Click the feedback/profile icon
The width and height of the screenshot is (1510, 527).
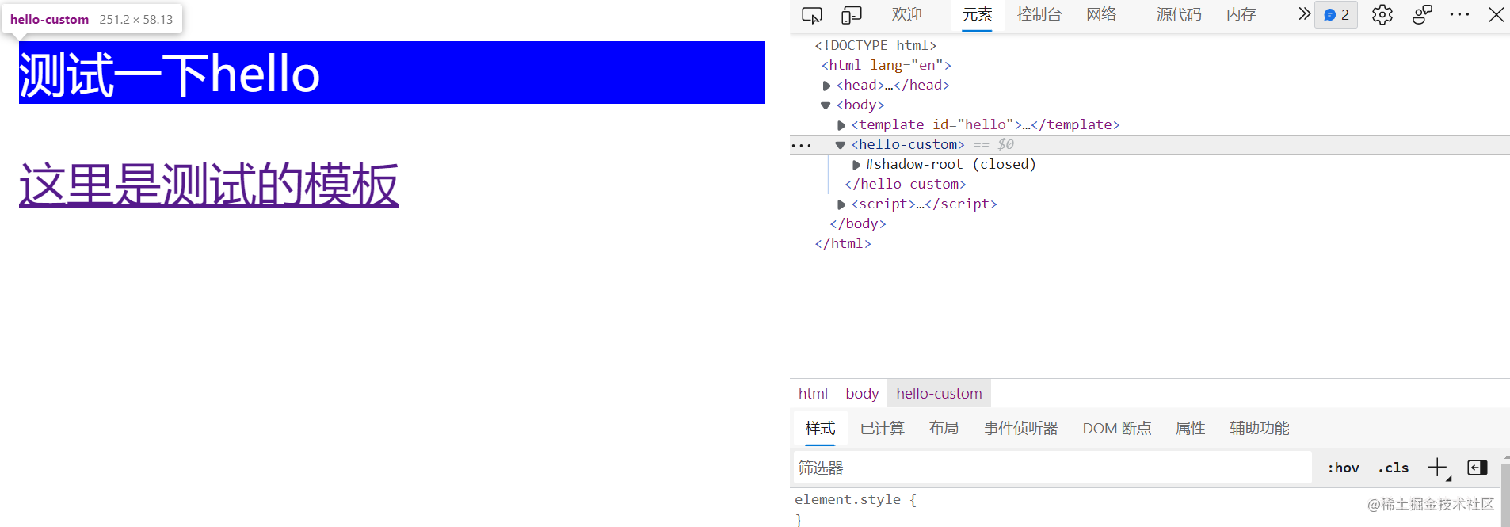click(1422, 14)
